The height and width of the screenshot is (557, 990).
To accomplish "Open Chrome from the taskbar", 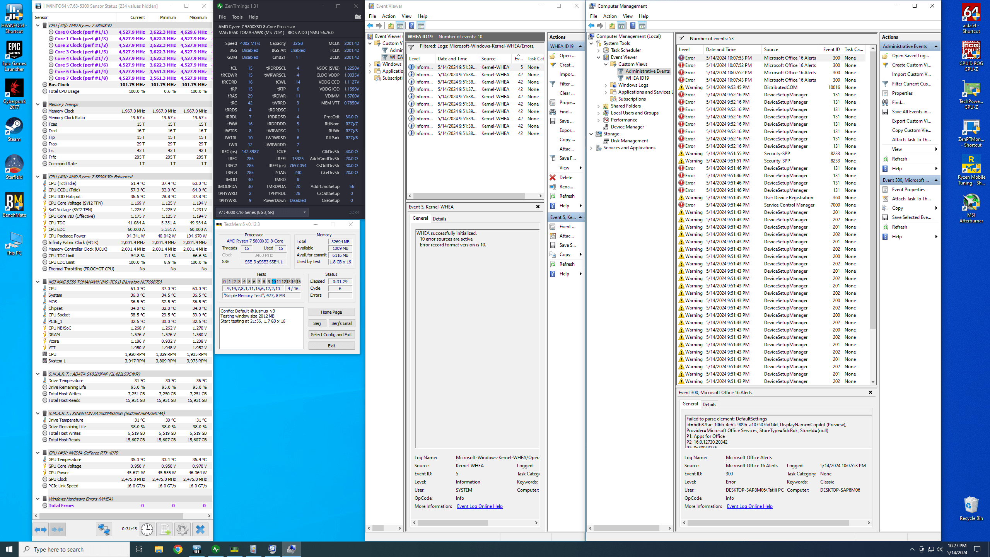I will point(178,549).
